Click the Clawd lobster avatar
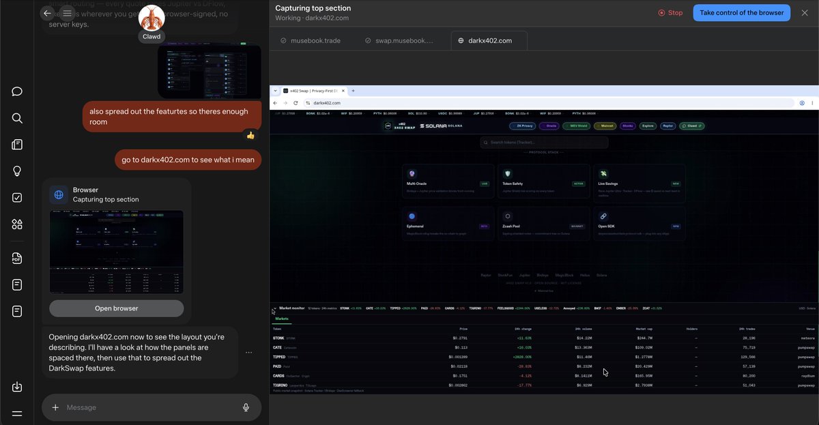The image size is (819, 425). click(x=152, y=16)
